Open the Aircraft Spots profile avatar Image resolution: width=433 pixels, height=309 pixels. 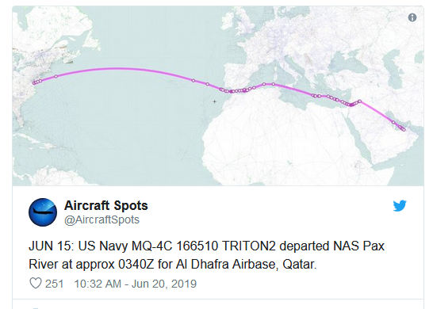click(x=43, y=212)
